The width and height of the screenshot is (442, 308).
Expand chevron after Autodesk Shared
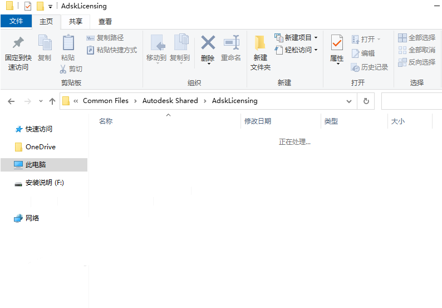pyautogui.click(x=205, y=101)
